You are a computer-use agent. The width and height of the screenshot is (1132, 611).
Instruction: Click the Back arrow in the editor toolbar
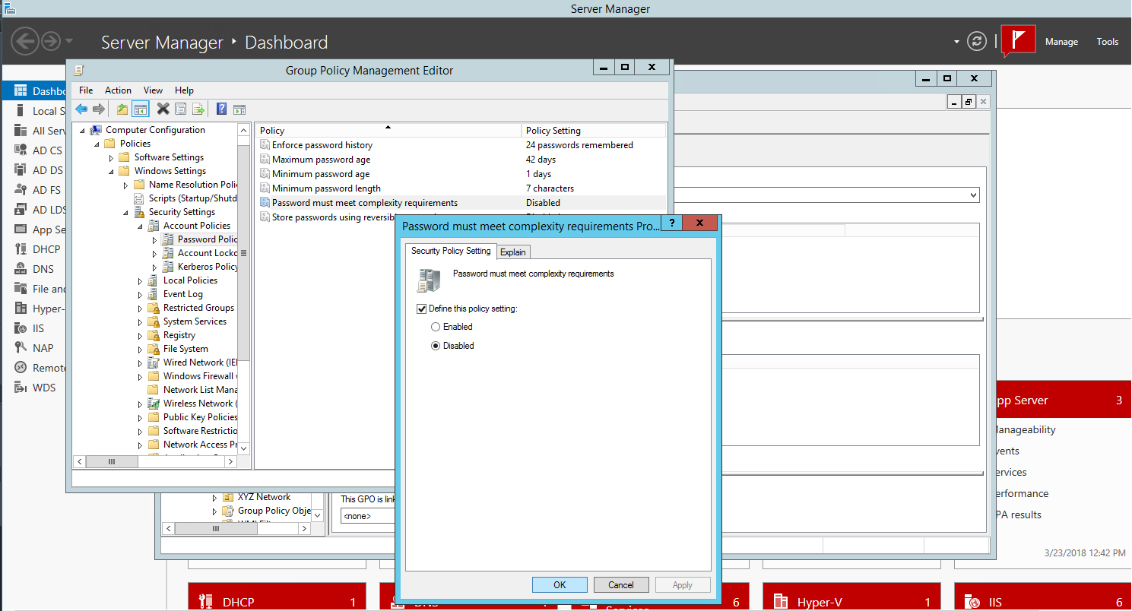click(81, 109)
